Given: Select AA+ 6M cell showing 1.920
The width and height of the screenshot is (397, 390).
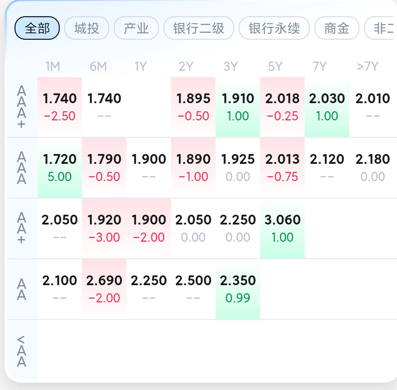Looking at the screenshot, I should (x=104, y=228).
